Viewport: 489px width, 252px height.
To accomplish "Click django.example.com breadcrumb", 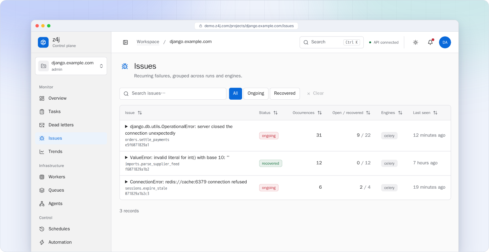I will (x=191, y=42).
